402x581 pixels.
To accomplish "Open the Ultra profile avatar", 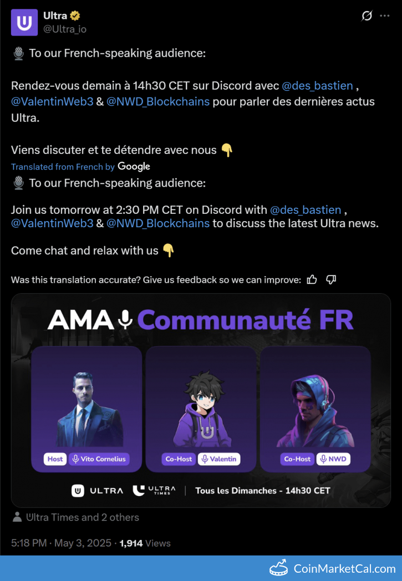I will (24, 23).
